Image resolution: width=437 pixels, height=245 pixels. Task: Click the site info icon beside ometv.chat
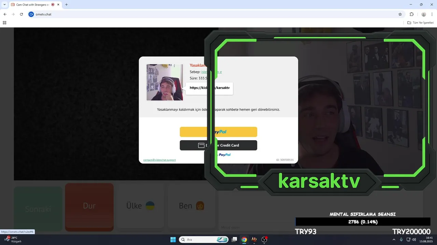point(31,14)
